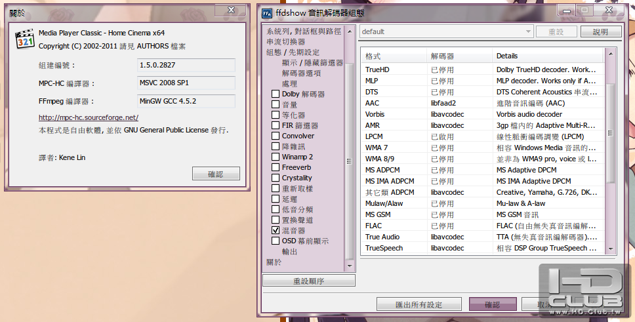The width and height of the screenshot is (635, 322).
Task: Click the 解碼器 column header
Action: [x=460, y=56]
